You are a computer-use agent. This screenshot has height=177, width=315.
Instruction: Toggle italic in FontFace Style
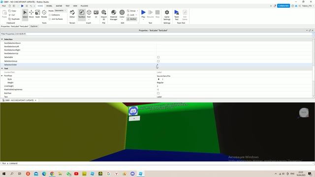click(162, 79)
